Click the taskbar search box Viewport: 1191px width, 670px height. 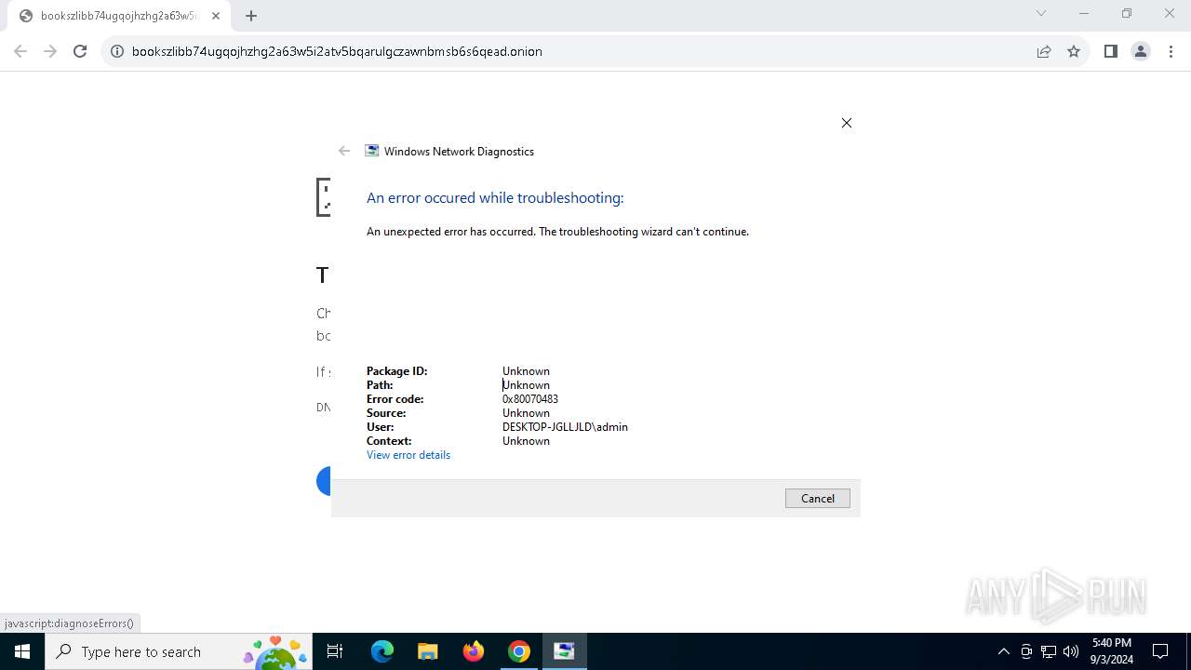[179, 651]
